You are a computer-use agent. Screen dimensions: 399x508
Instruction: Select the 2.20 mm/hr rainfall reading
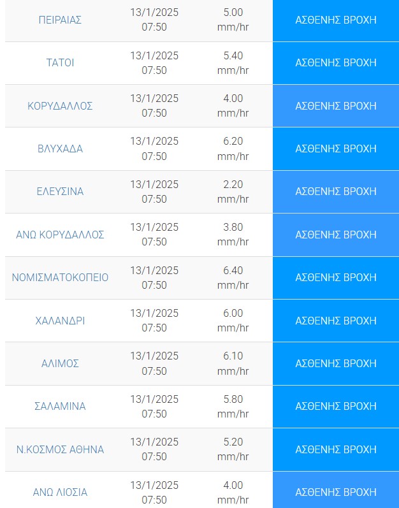(x=233, y=191)
